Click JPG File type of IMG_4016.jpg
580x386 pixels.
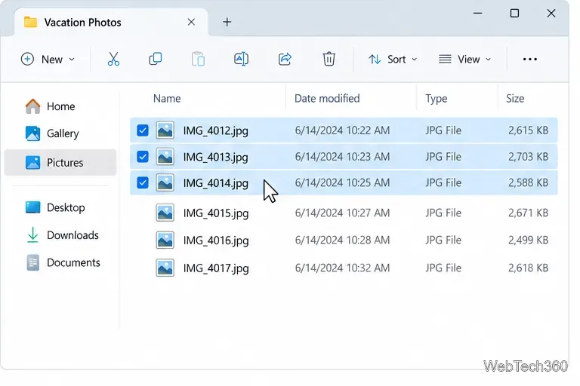pyautogui.click(x=443, y=240)
